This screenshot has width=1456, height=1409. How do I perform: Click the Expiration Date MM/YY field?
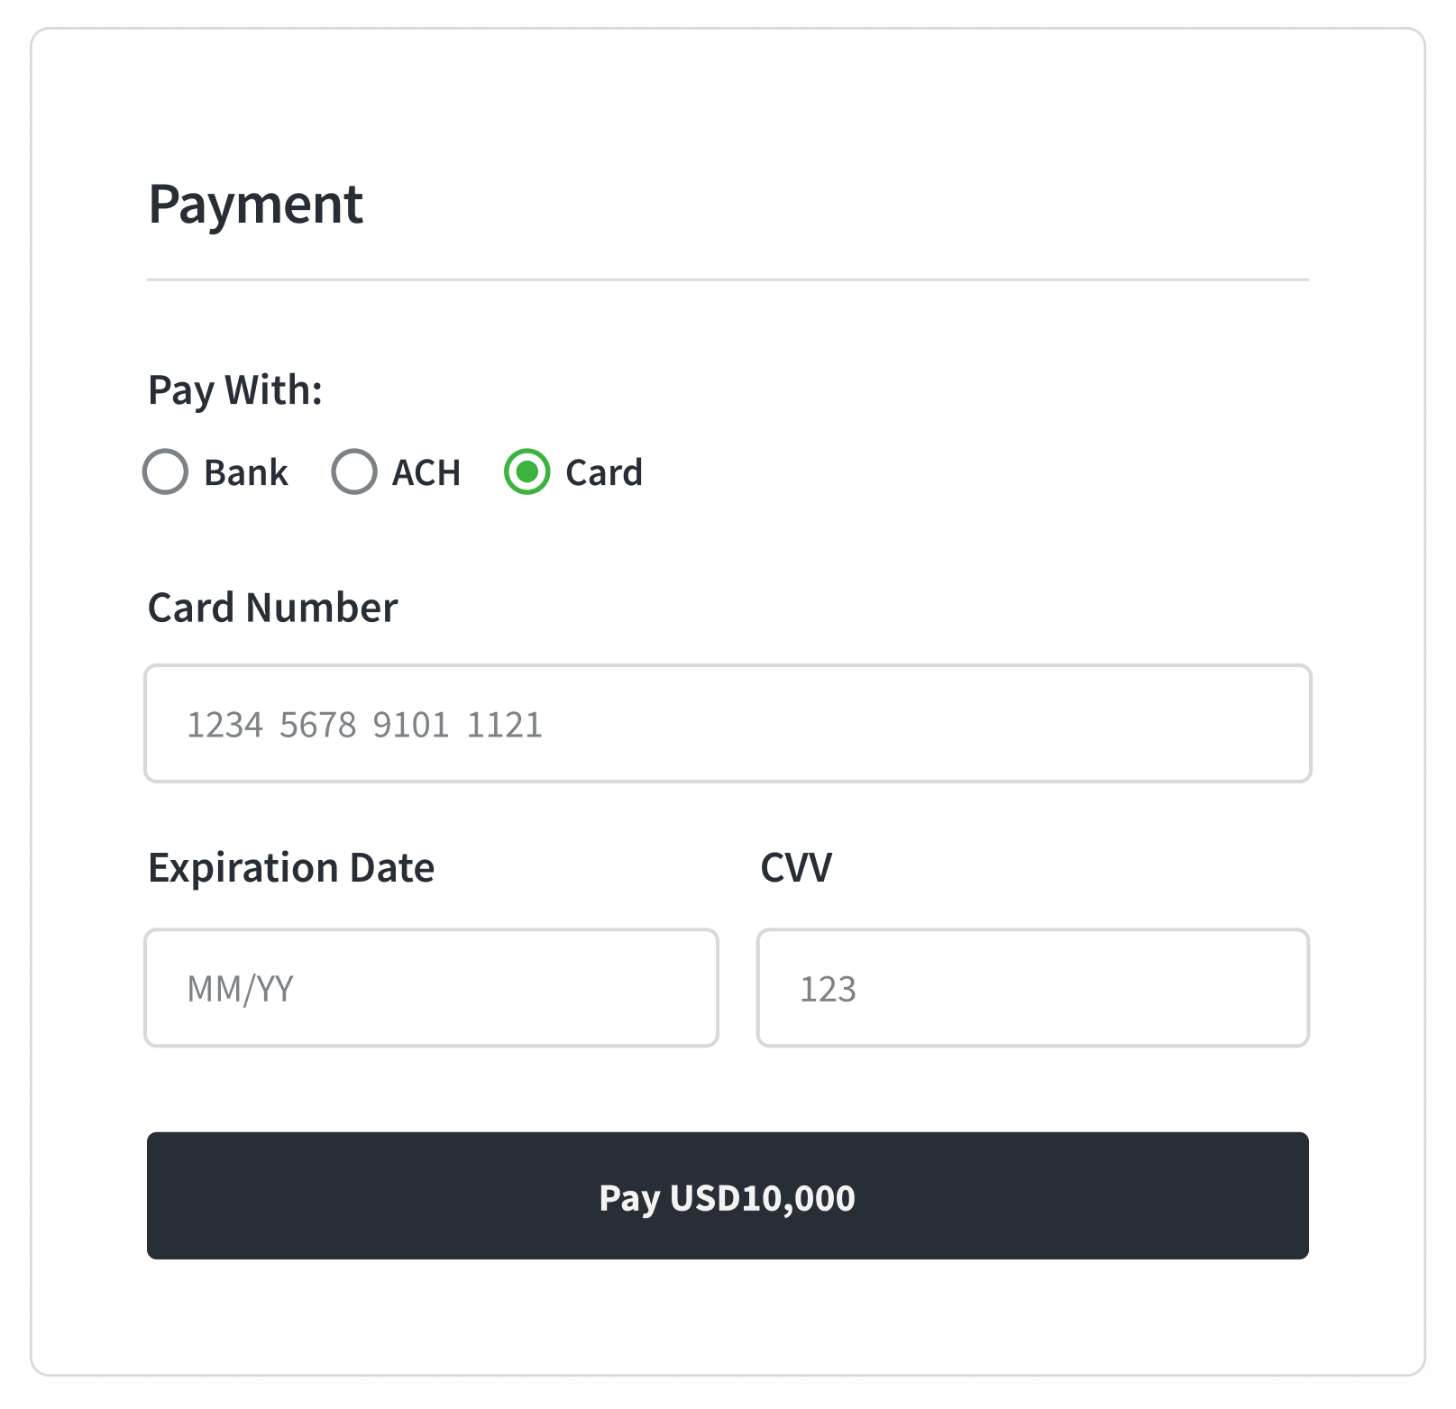coord(431,987)
